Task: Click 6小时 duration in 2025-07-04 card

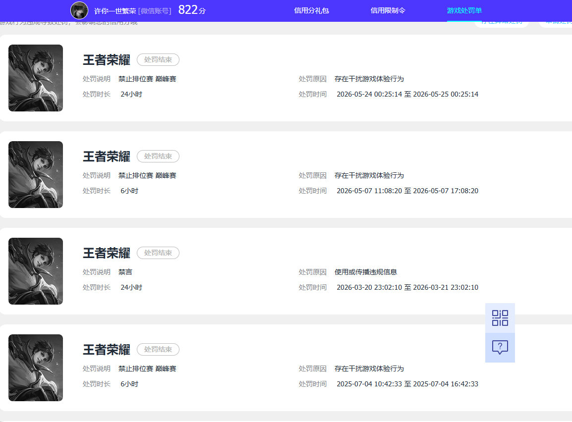Action: 129,384
